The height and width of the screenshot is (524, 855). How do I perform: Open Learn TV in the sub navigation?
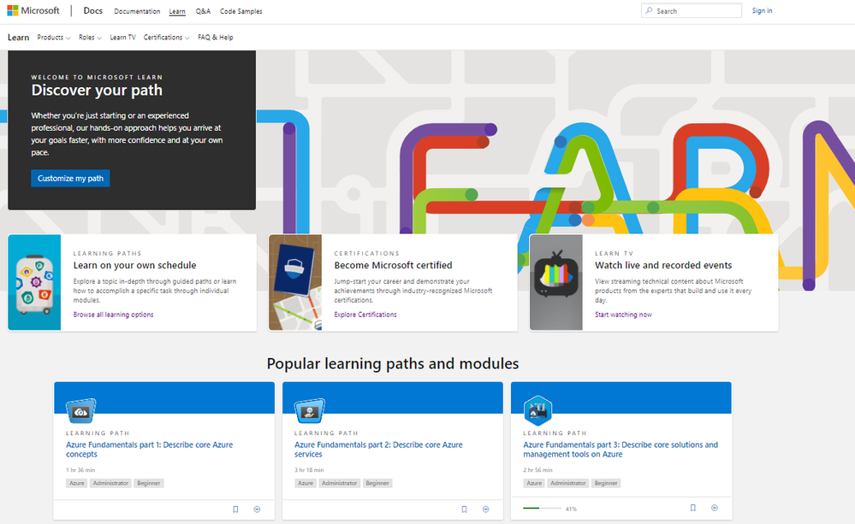tap(122, 38)
